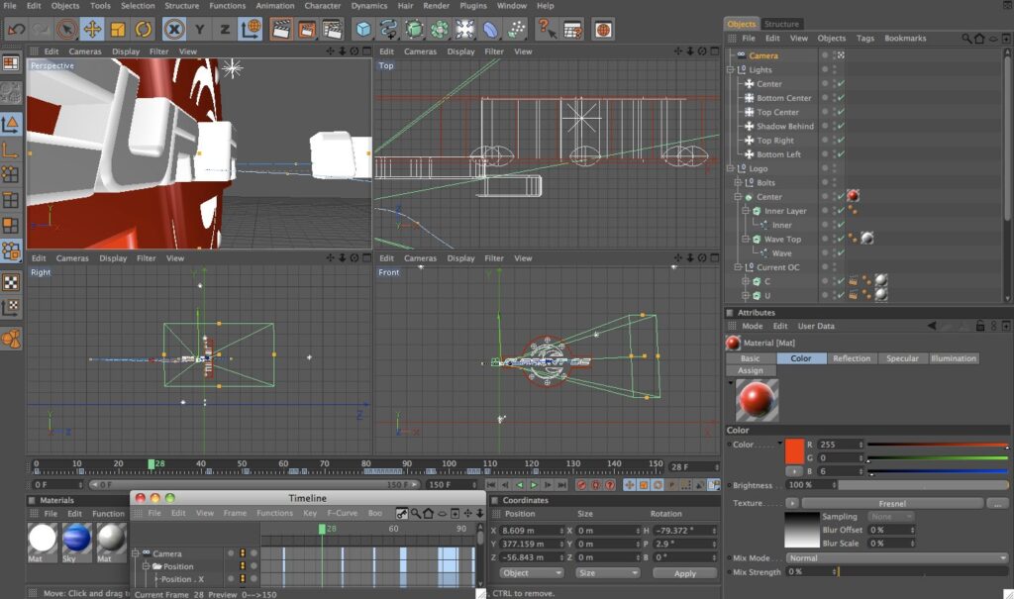The image size is (1014, 599).
Task: Open the NURBS generator icon
Action: pos(415,29)
